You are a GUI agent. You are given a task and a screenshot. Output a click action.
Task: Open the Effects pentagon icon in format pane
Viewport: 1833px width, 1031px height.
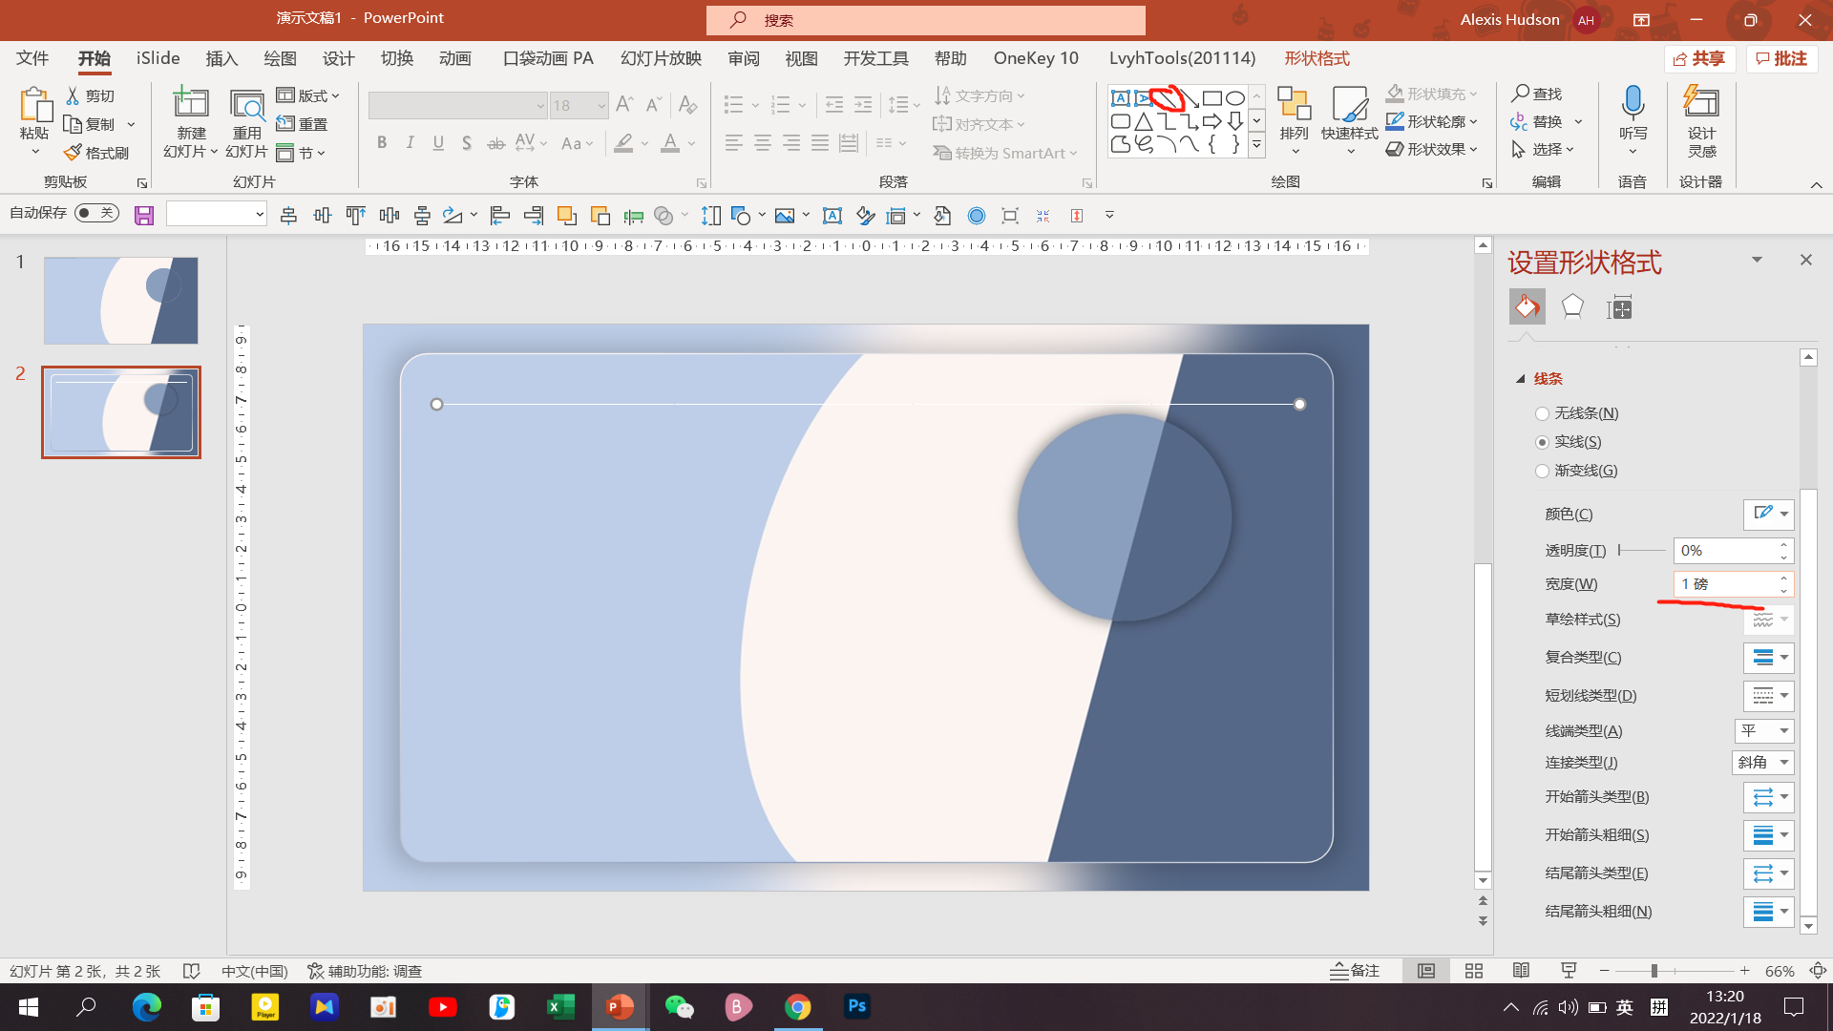(x=1572, y=307)
